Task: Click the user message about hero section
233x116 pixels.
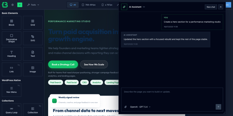Action: coord(192,22)
